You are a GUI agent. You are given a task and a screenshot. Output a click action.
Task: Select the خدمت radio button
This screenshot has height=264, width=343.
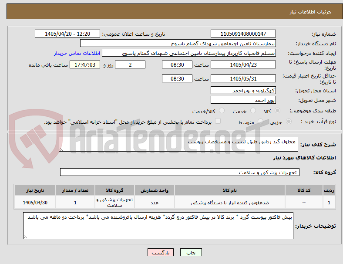pos(253,111)
